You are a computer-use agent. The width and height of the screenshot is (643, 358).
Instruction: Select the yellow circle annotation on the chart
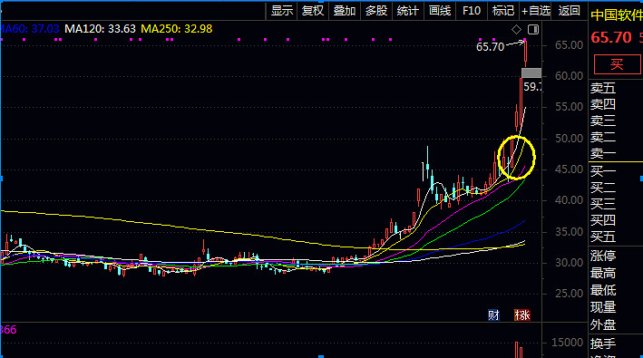coord(516,158)
